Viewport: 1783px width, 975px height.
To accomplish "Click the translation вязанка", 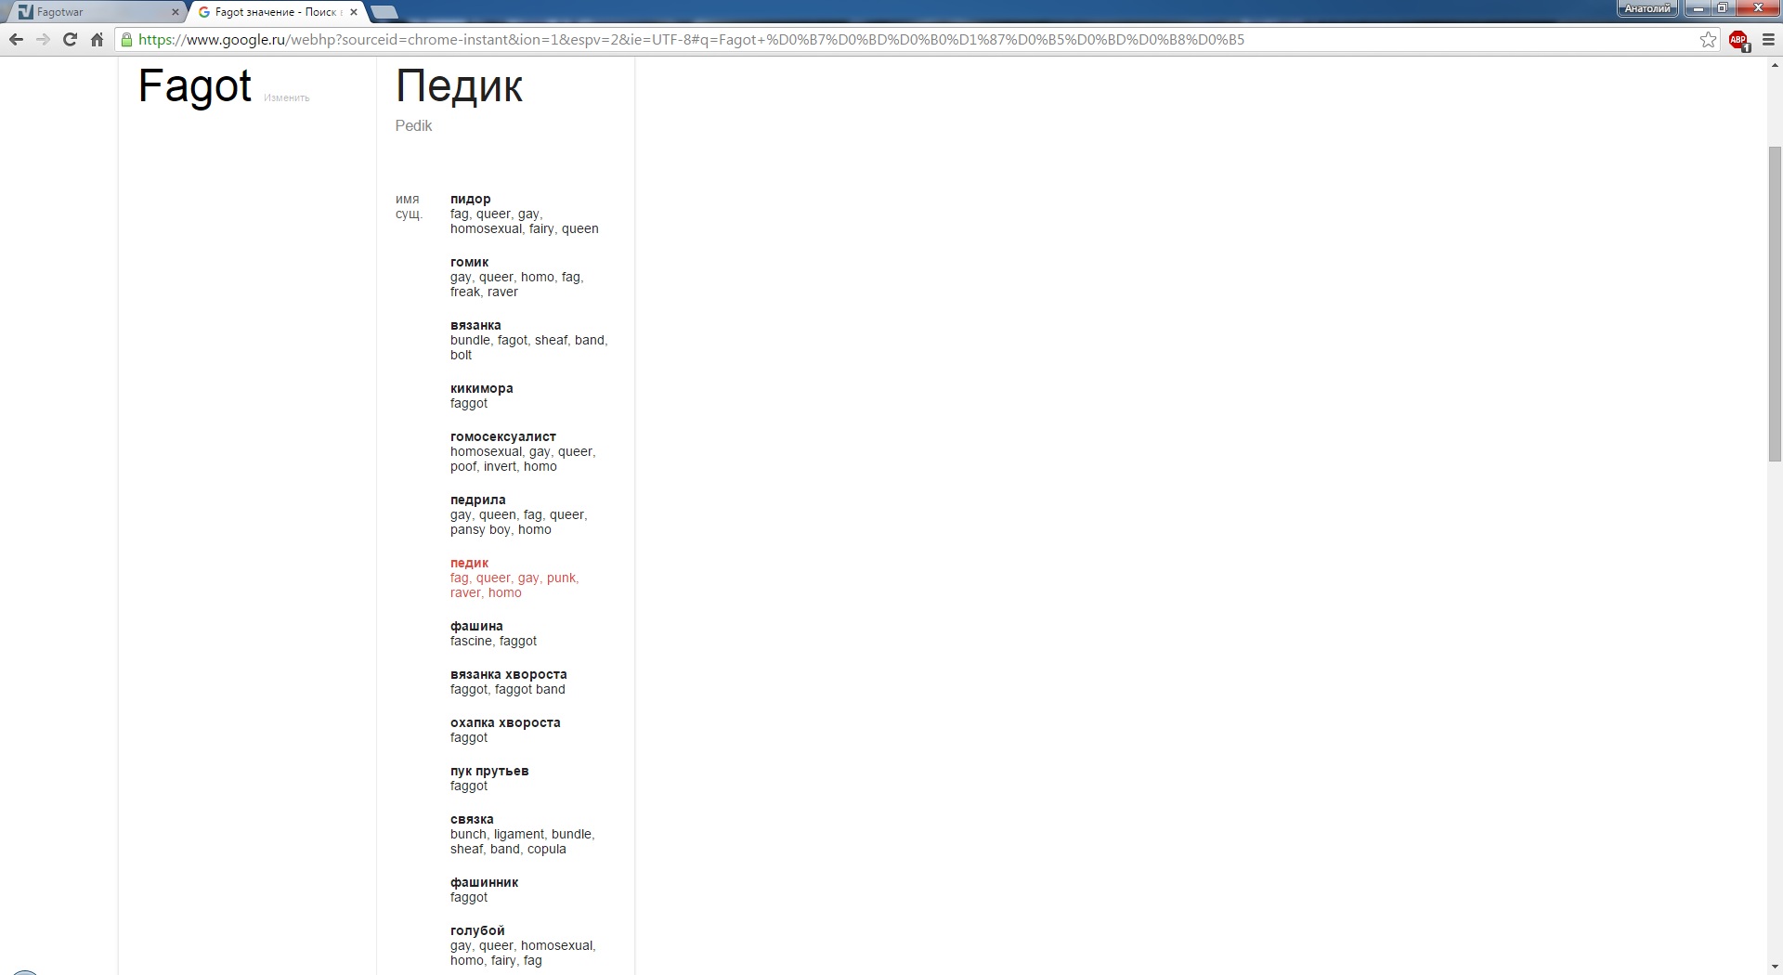I will coord(475,325).
